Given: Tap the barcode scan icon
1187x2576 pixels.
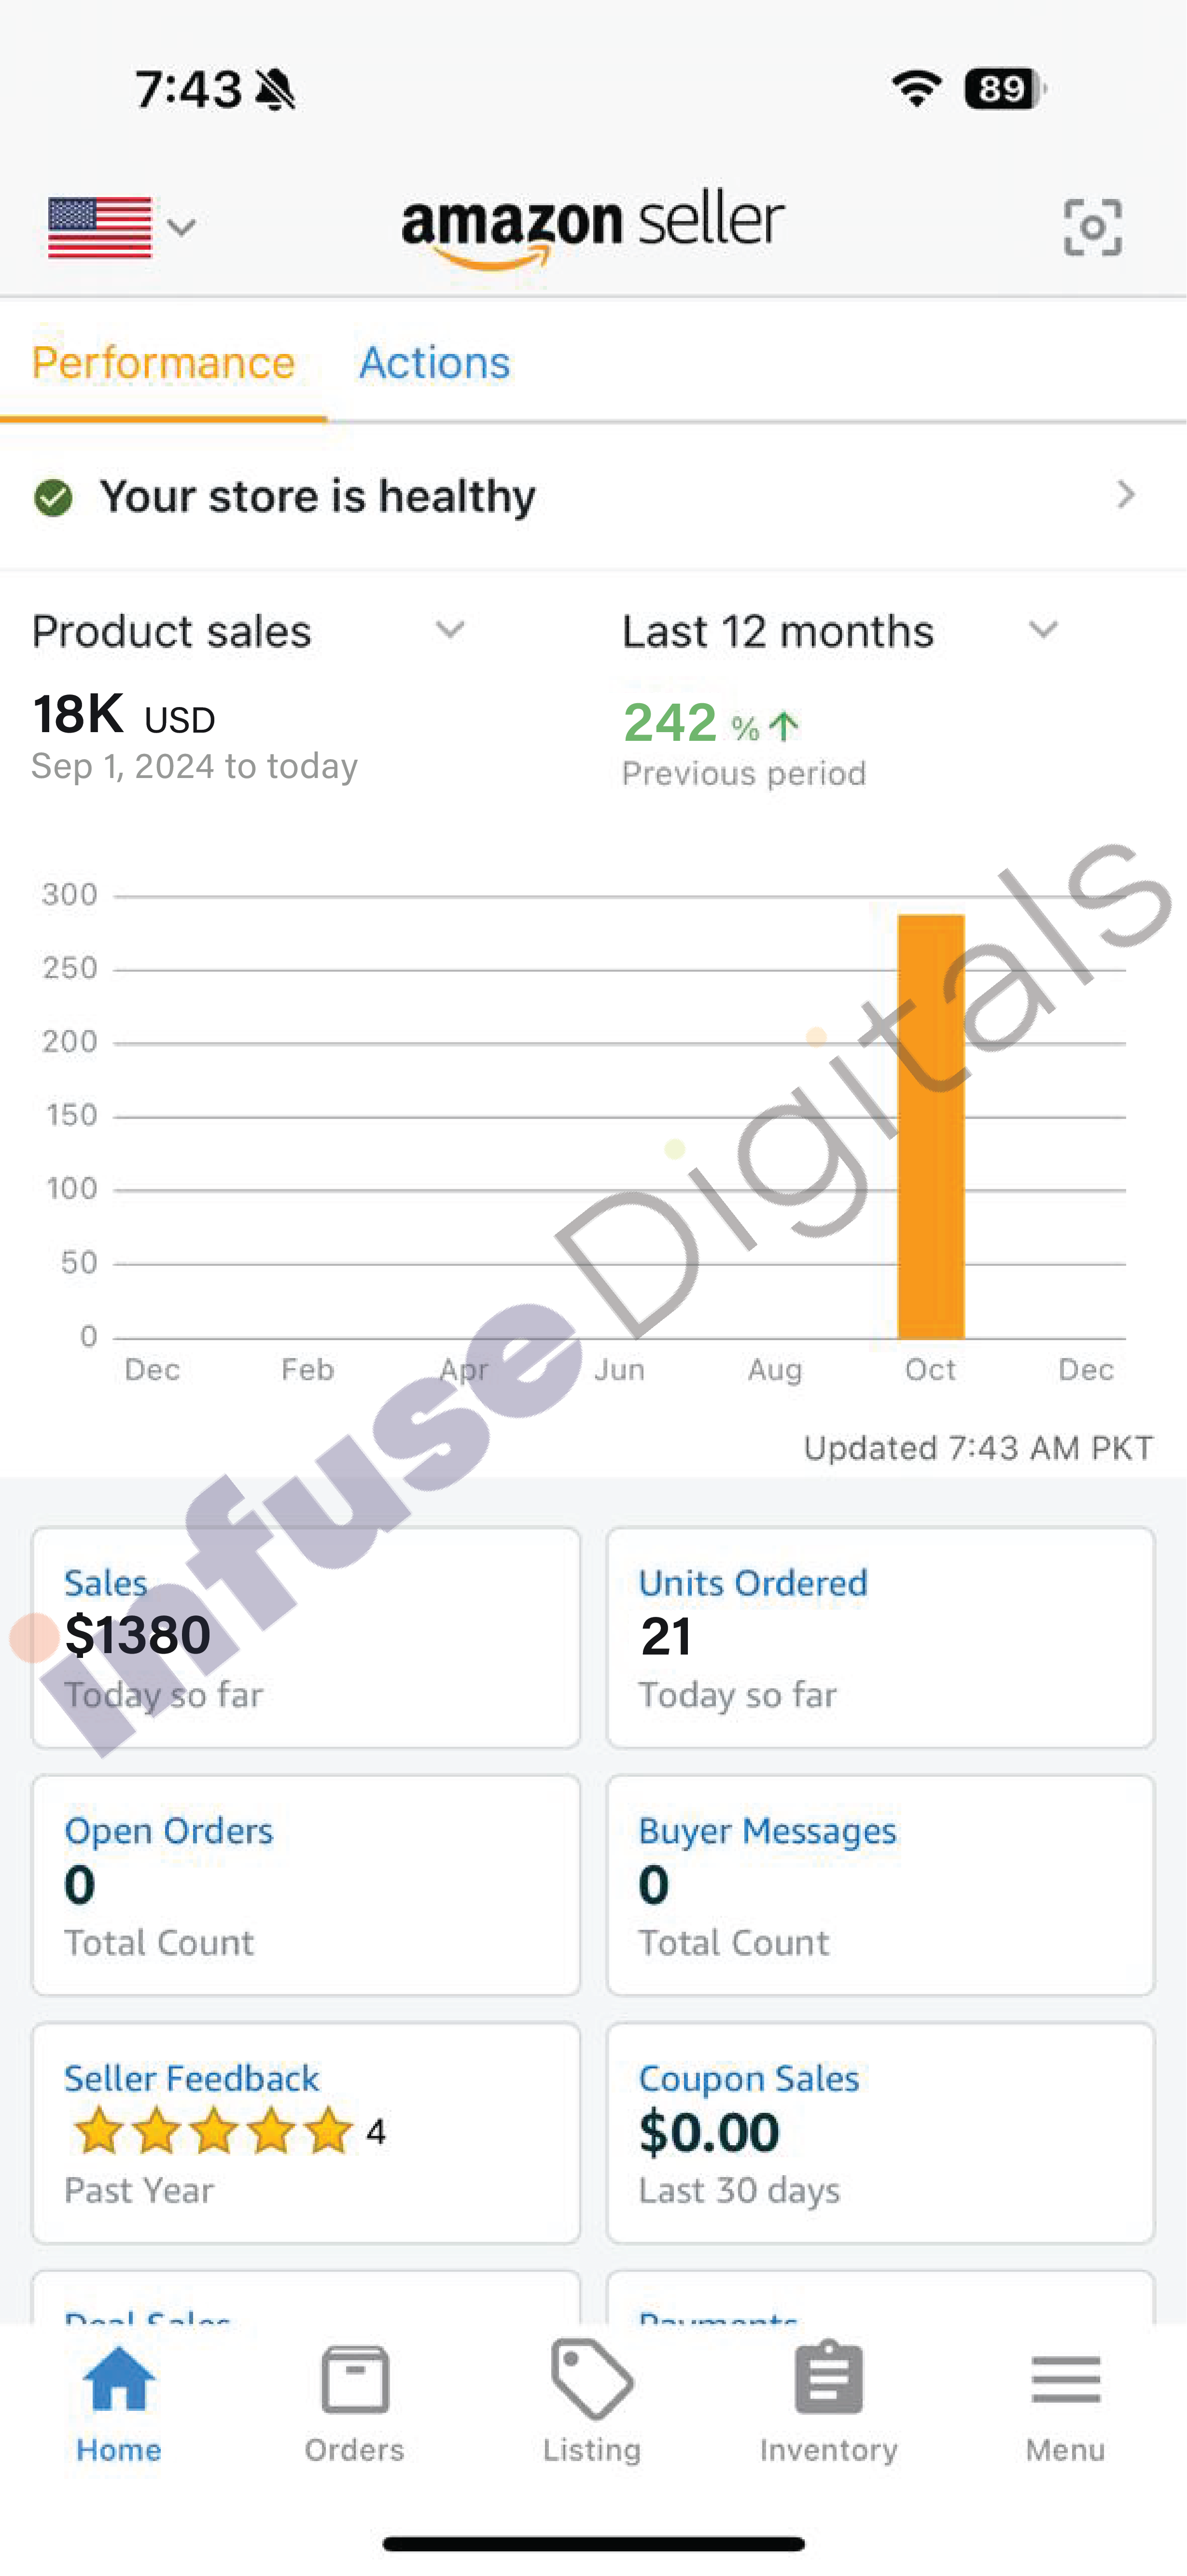Looking at the screenshot, I should (x=1092, y=227).
